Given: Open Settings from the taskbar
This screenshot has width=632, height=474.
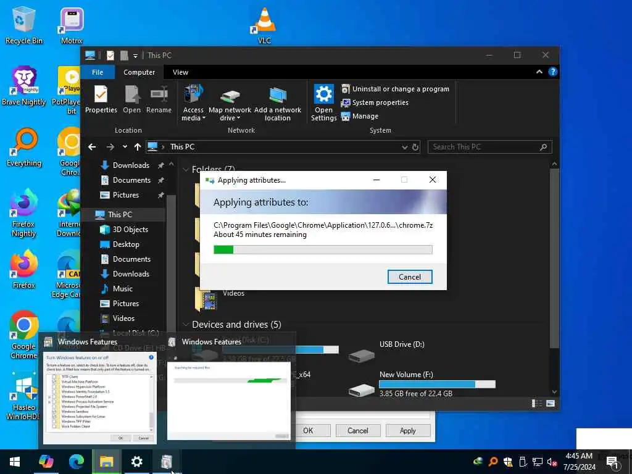Looking at the screenshot, I should click(136, 462).
